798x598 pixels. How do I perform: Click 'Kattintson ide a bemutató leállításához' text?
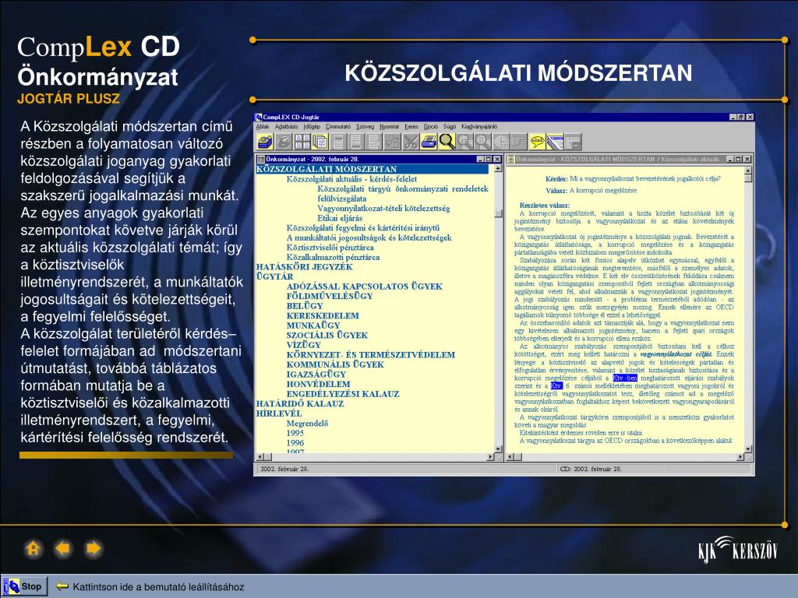(x=158, y=587)
